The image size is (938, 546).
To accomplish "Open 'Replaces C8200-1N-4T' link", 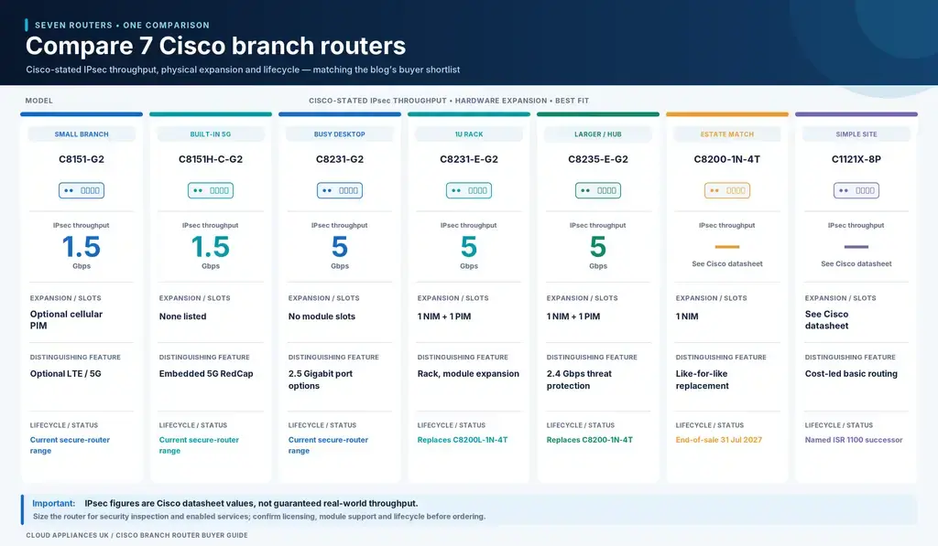I will click(x=589, y=440).
